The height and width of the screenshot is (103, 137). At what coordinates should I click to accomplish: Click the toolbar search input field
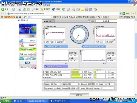41,17
